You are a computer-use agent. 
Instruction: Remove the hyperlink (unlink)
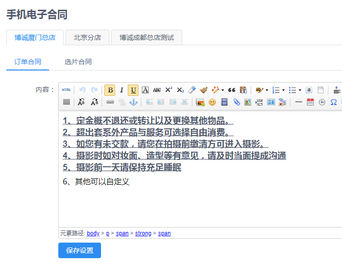click(x=122, y=102)
